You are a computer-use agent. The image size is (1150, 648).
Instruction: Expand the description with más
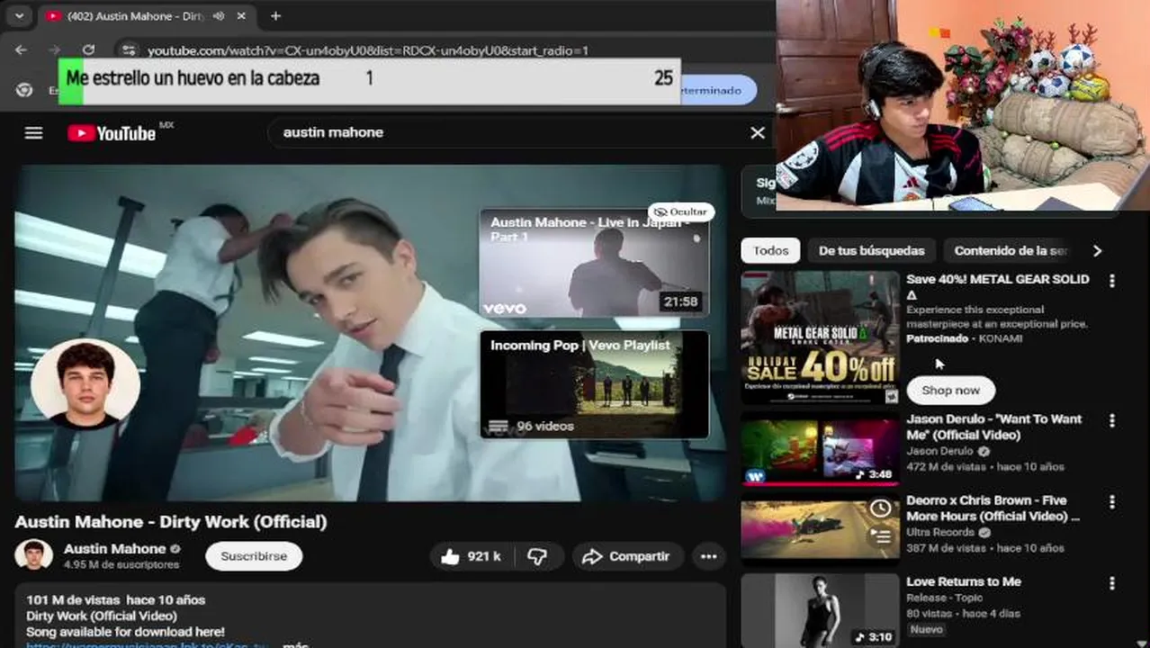point(296,644)
